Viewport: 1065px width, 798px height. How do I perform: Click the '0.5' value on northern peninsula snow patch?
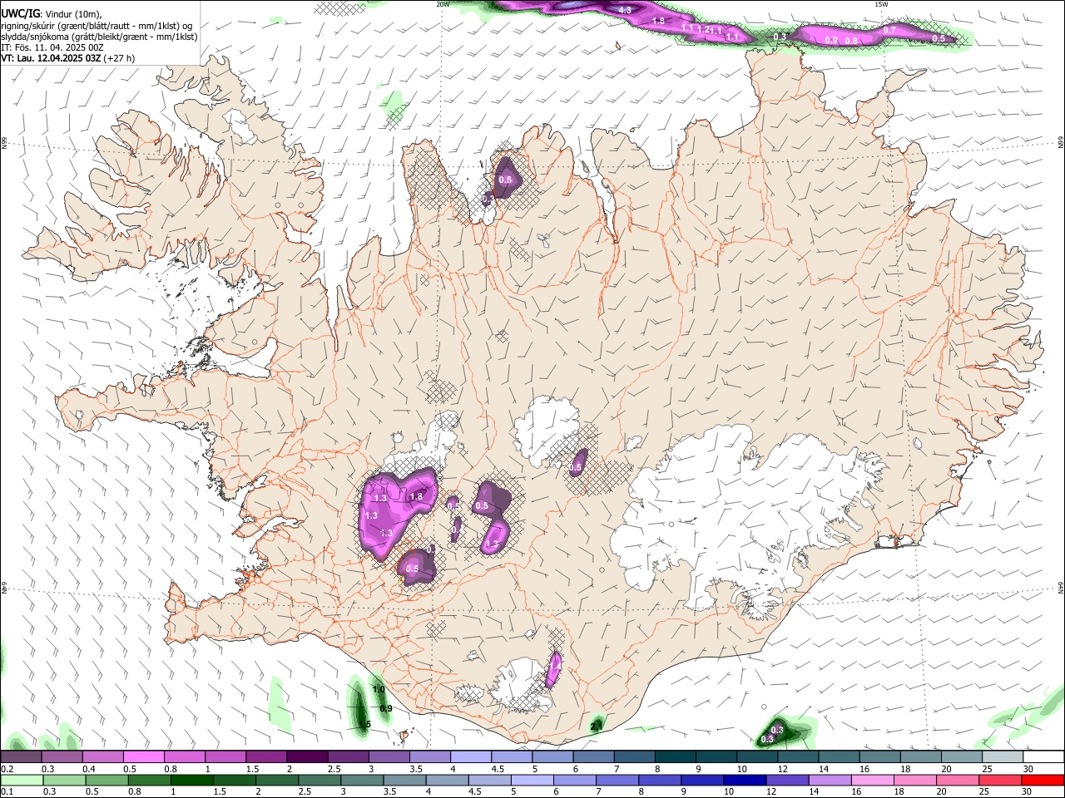(x=505, y=180)
